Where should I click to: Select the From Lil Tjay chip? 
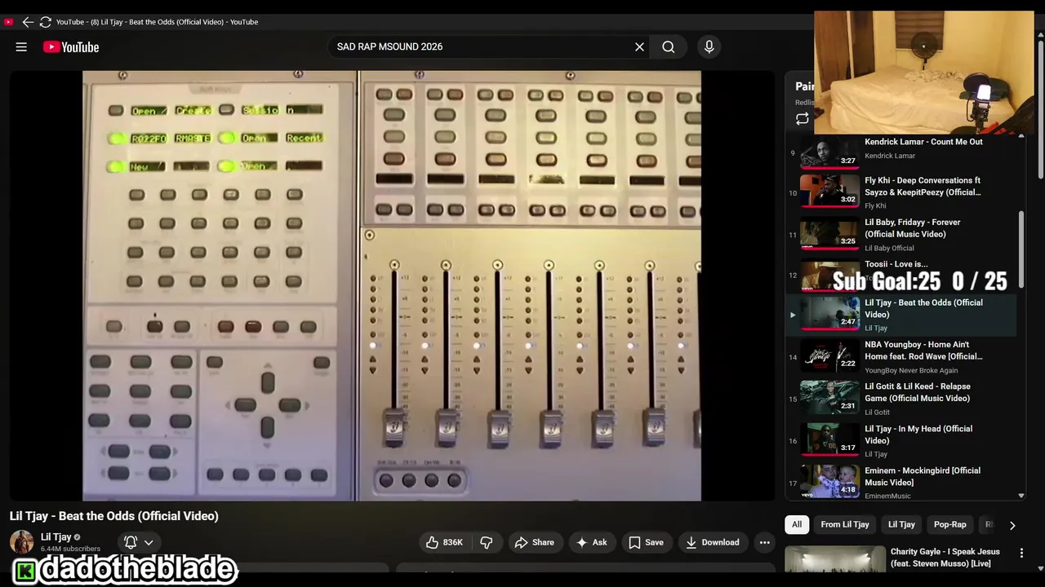845,525
